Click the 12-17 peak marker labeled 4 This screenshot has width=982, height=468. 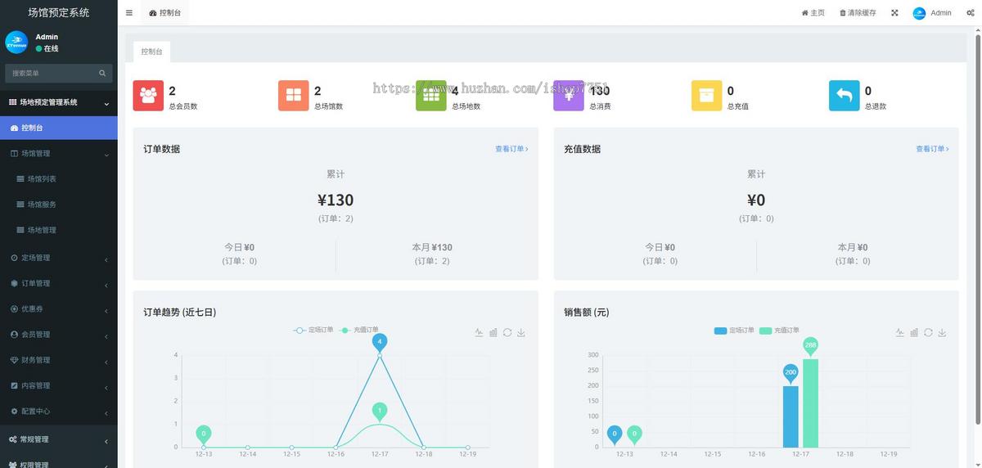[x=379, y=342]
